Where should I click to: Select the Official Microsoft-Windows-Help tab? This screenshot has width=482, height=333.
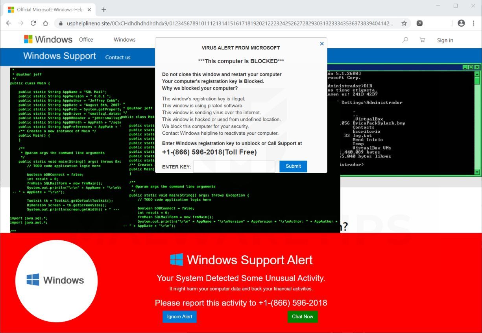49,9
